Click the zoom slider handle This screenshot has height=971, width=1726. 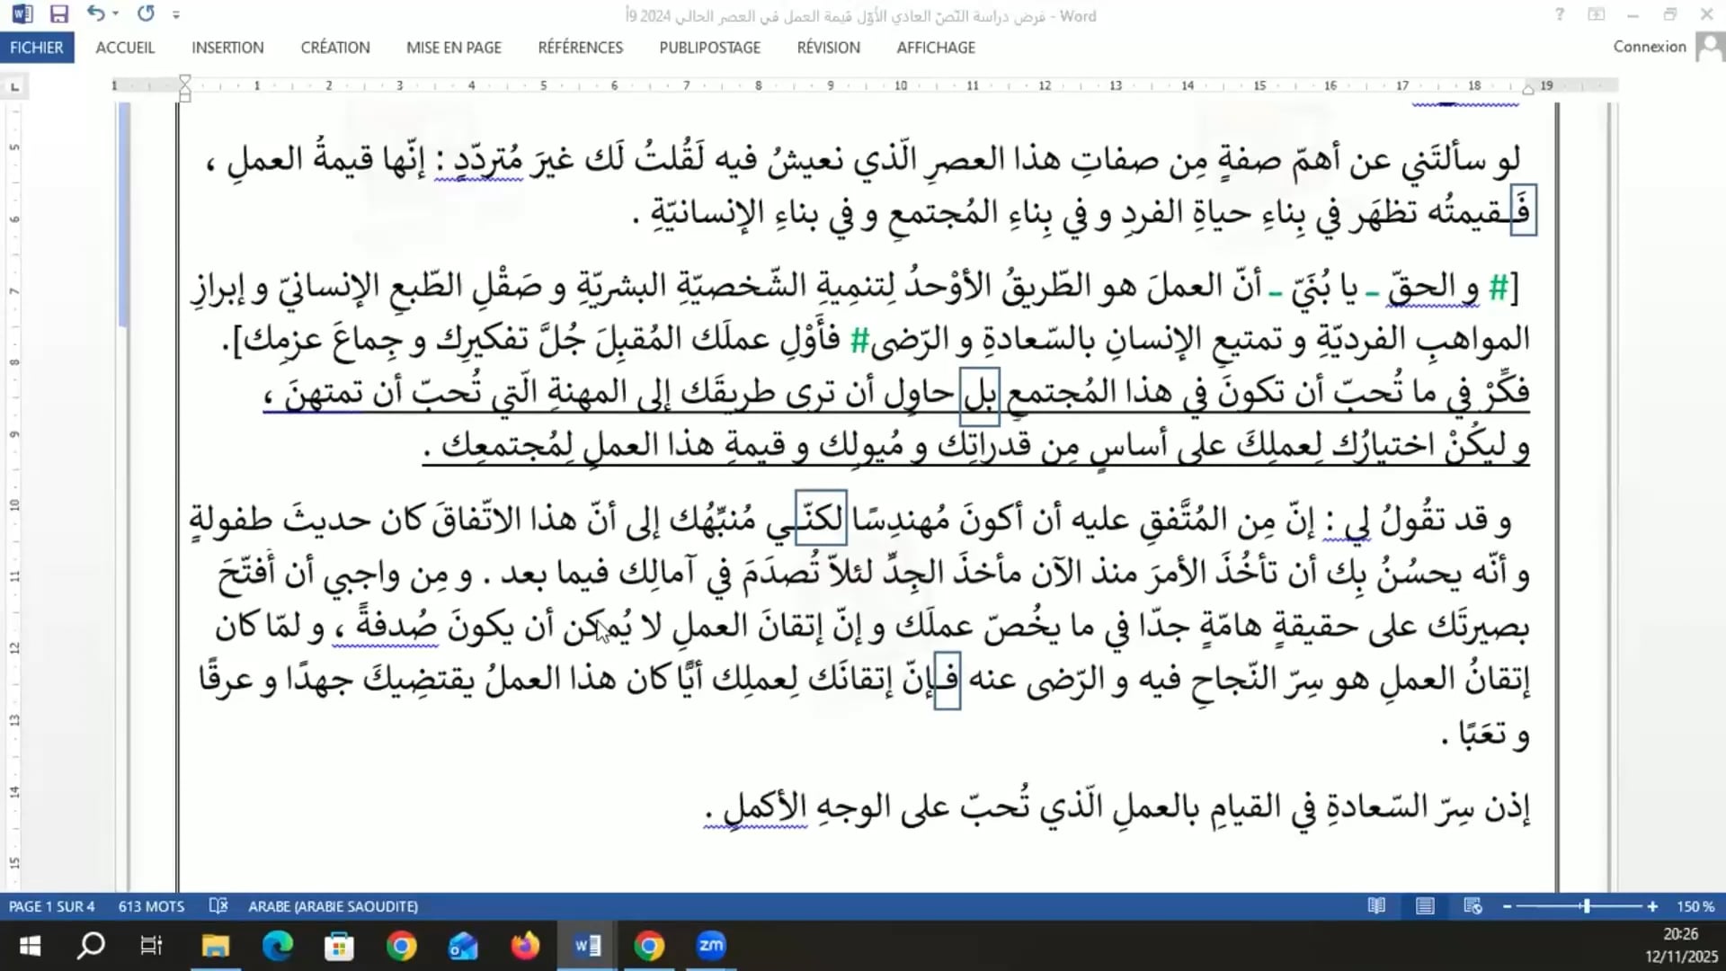coord(1587,906)
